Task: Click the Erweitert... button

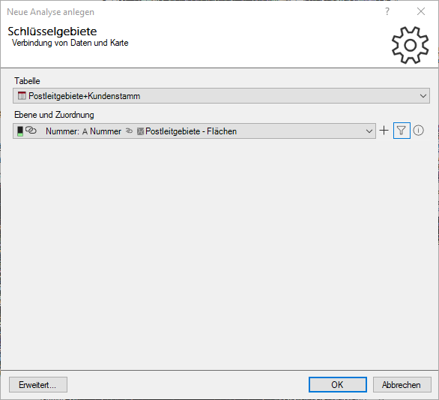Action: pyautogui.click(x=38, y=384)
